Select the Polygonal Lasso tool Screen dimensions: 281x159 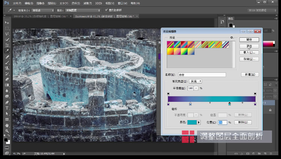7,34
